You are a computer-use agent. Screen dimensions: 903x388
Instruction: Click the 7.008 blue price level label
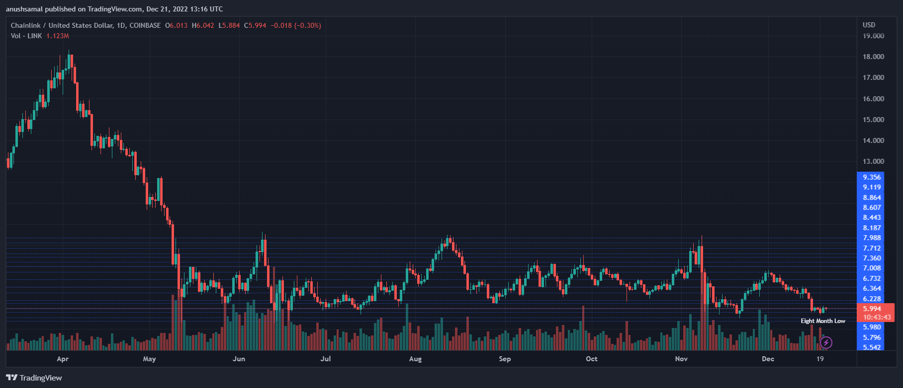pos(872,268)
